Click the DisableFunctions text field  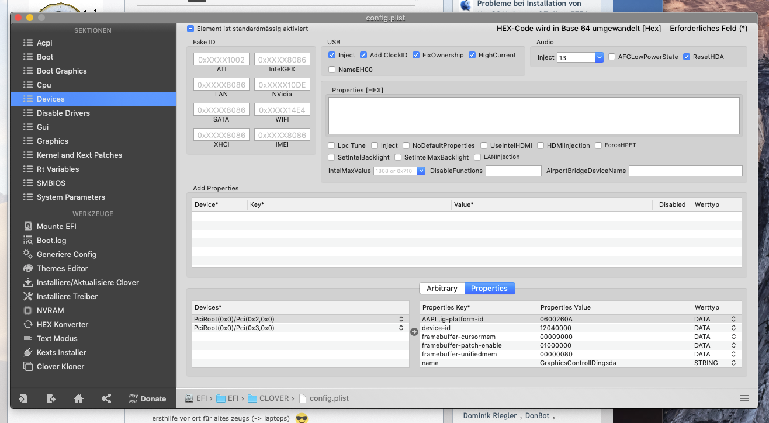pos(513,171)
